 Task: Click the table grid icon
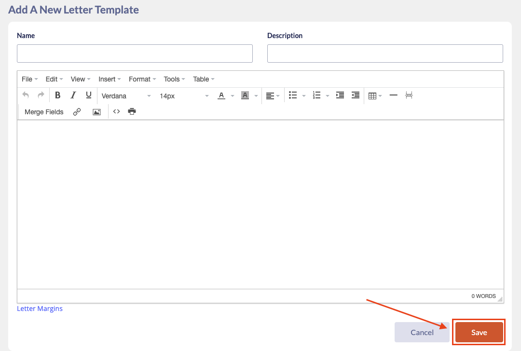372,95
